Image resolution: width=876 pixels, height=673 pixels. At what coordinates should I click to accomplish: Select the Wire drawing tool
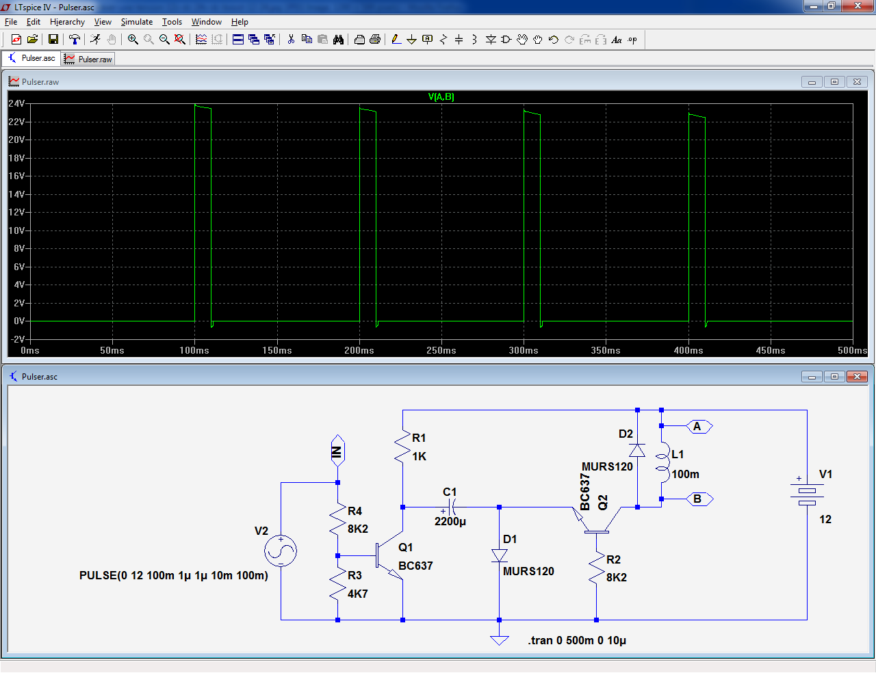click(x=396, y=40)
